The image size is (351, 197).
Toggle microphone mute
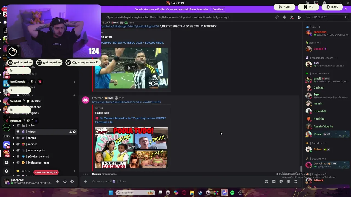(x=58, y=181)
